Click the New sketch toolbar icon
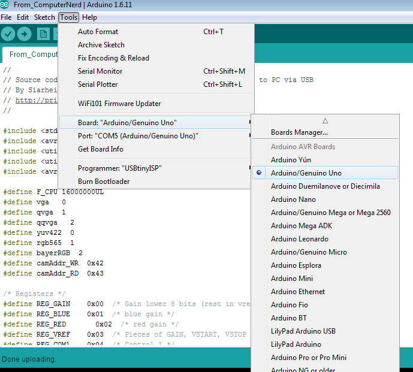Image resolution: width=413 pixels, height=372 pixels. (43, 34)
